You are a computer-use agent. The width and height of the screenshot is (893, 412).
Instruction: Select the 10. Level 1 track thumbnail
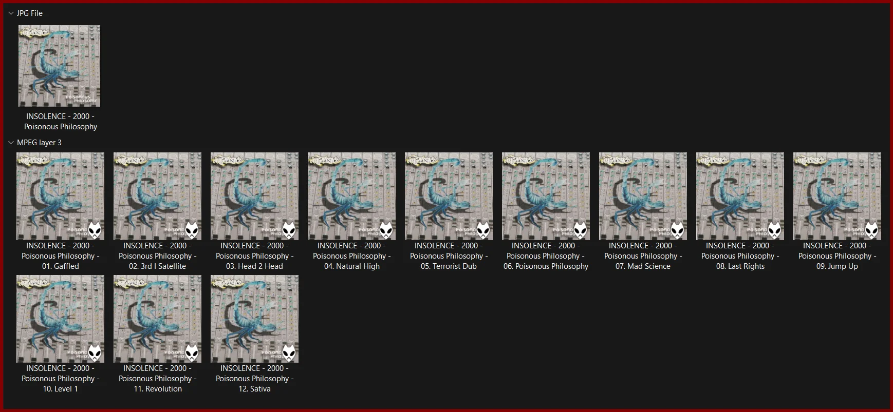[60, 319]
